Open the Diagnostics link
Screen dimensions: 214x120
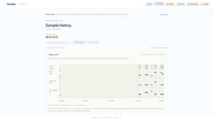164,14
